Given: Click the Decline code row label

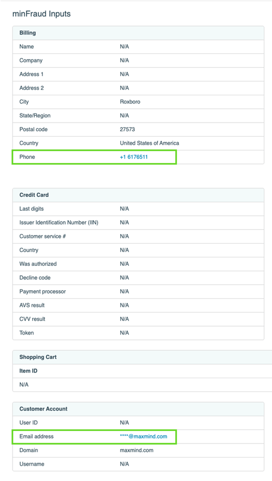Looking at the screenshot, I should click(35, 278).
